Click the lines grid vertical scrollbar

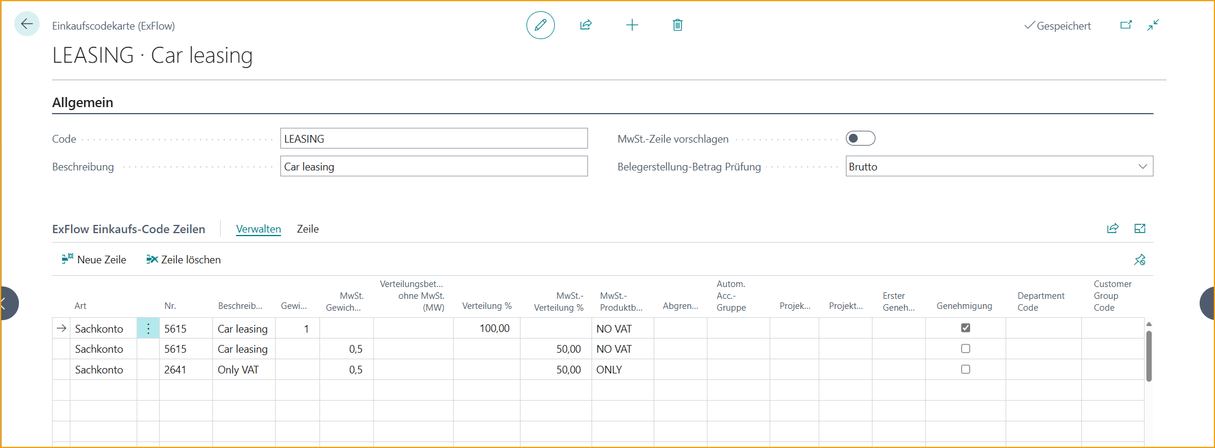1149,356
